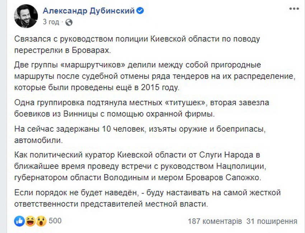Click the blue verified badge
This screenshot has width=305, height=233.
[141, 11]
